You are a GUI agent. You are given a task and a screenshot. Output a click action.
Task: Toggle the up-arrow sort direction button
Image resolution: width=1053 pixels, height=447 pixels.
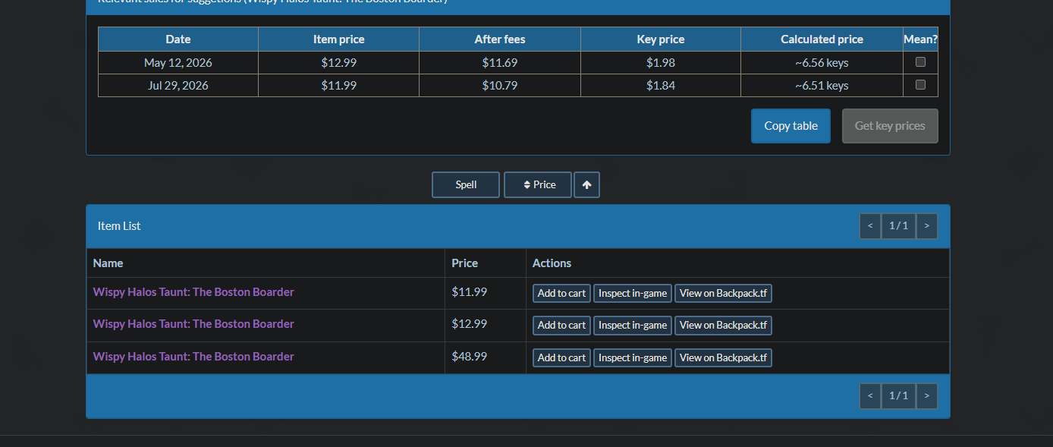586,184
